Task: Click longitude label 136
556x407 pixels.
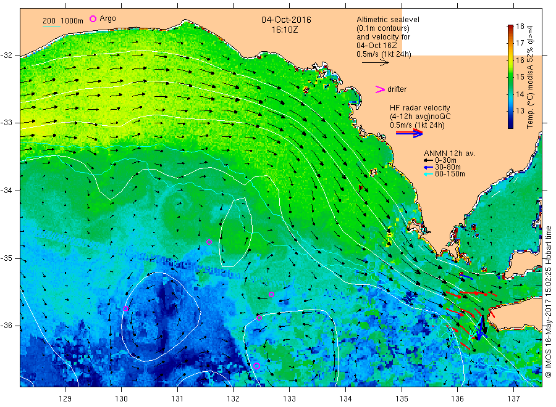Action: (x=457, y=399)
